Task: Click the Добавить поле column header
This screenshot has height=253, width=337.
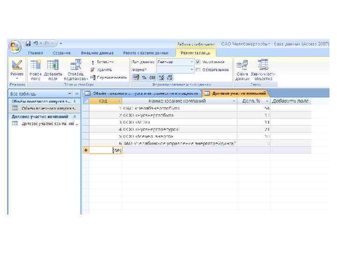Action: coord(290,101)
